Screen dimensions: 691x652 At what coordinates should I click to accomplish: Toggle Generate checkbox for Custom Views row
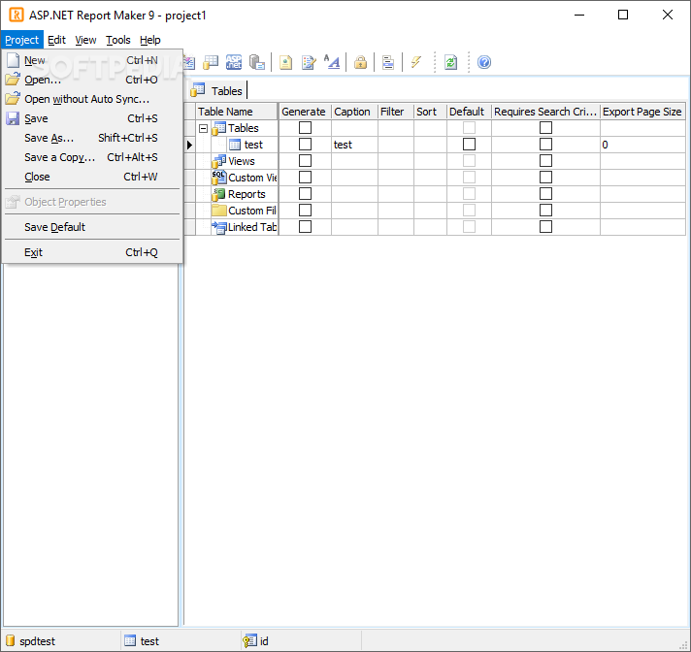(x=305, y=178)
